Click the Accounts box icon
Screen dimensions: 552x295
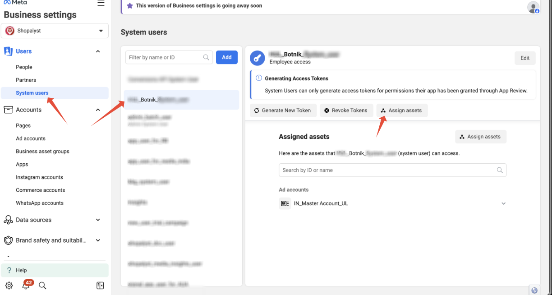point(8,110)
